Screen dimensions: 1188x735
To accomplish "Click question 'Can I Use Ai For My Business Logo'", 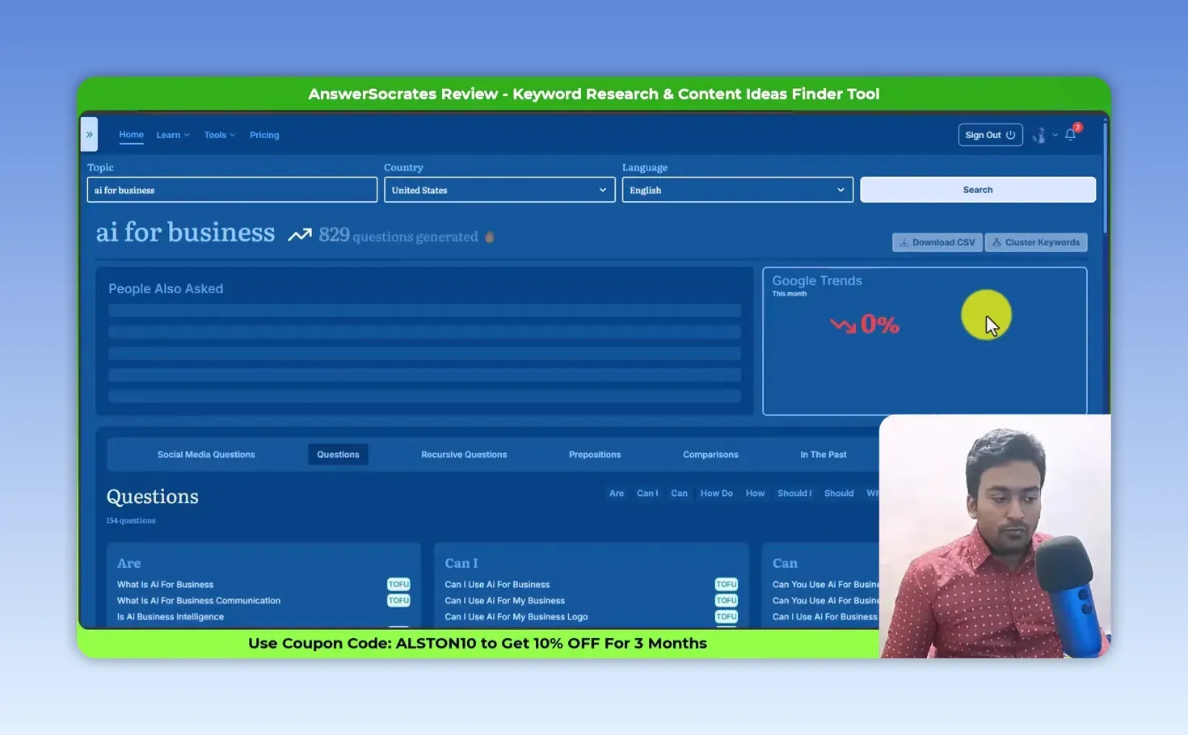I will tap(516, 617).
